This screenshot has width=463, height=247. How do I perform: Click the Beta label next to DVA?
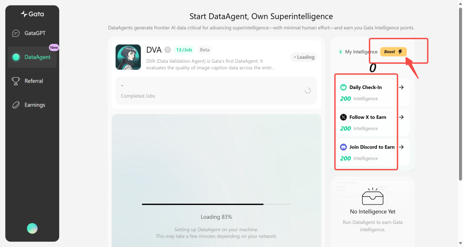coord(205,50)
